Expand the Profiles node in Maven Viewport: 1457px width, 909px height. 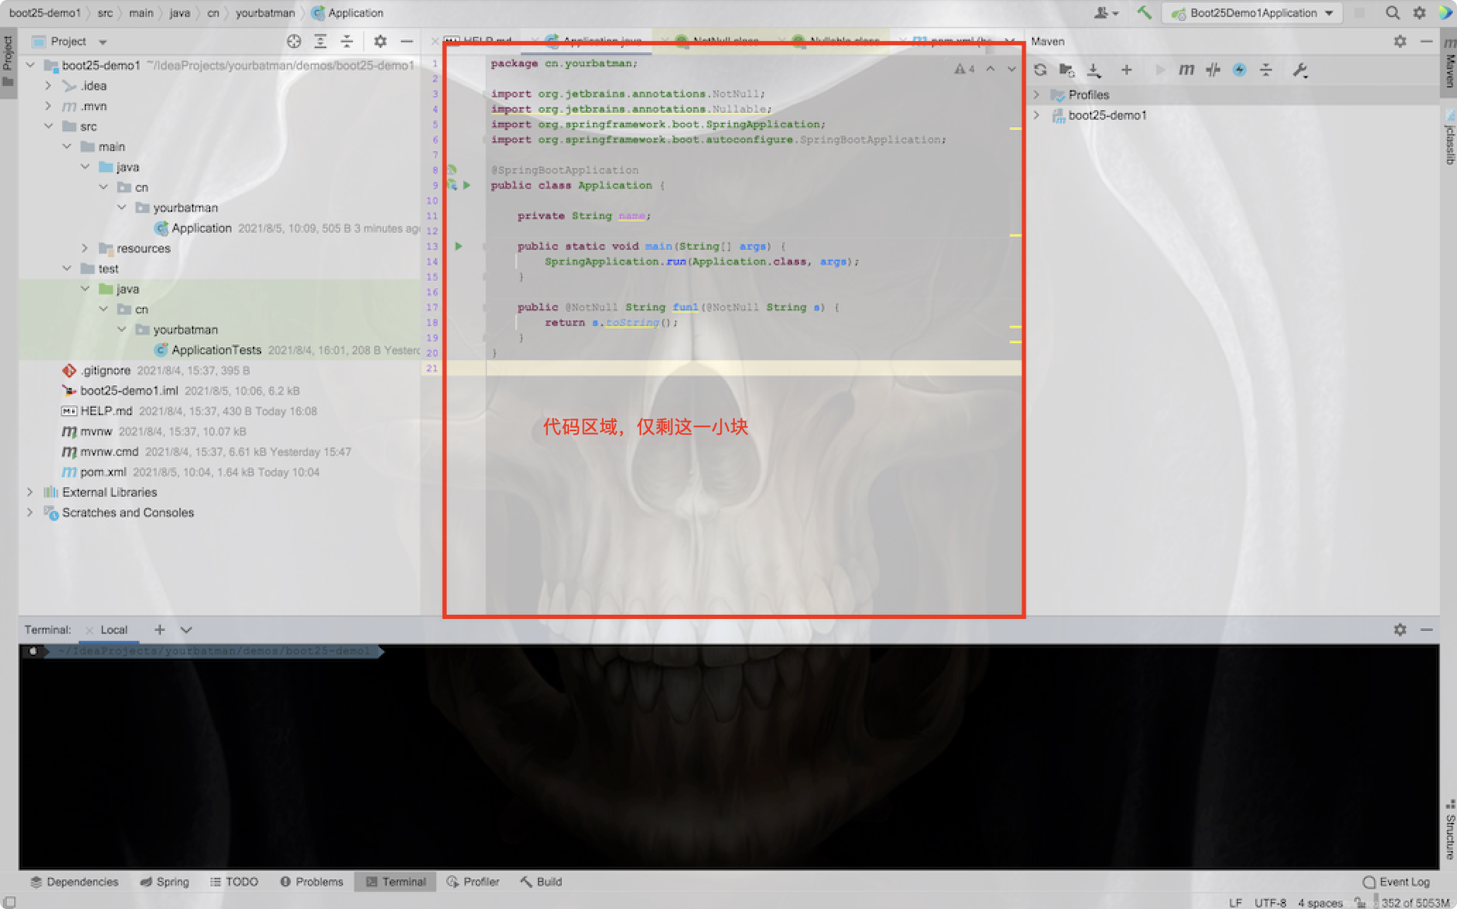pyautogui.click(x=1036, y=95)
